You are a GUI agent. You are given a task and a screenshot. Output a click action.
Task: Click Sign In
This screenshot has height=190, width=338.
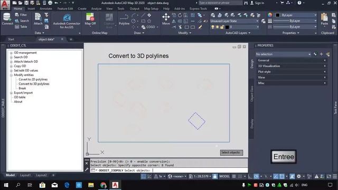(x=257, y=3)
